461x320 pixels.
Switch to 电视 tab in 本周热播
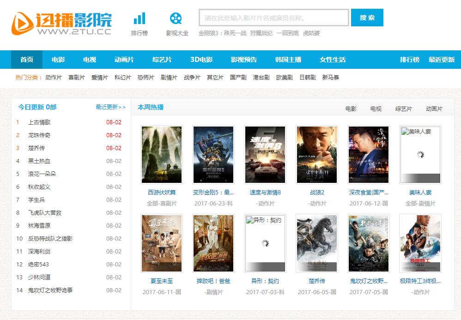(376, 109)
